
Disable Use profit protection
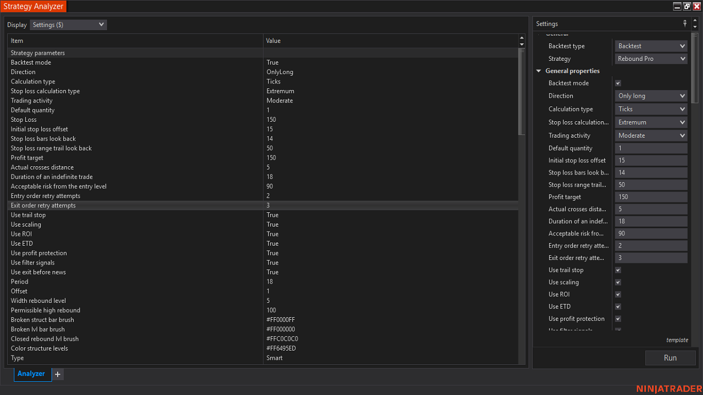tap(618, 319)
